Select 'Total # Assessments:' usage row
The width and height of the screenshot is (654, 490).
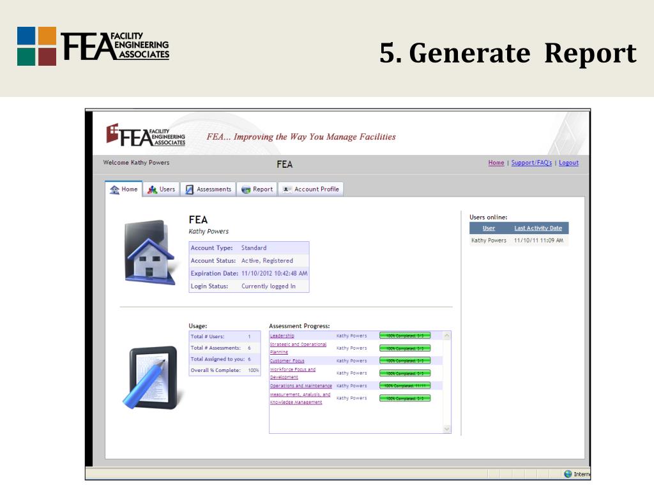pyautogui.click(x=225, y=348)
